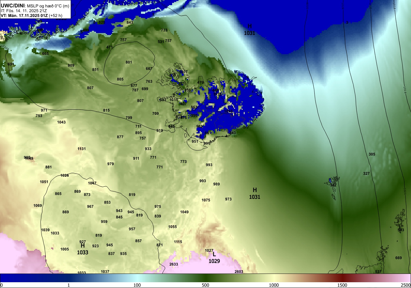Screen dimensions: 411x288
Task: Click the 471 height value
Action: coord(109,47)
